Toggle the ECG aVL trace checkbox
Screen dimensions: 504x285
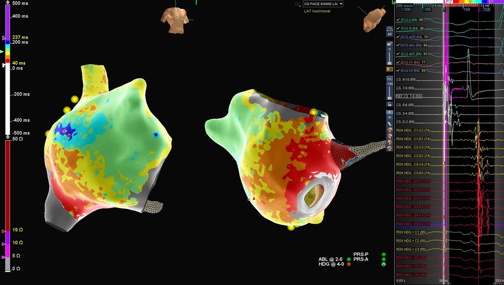click(398, 45)
